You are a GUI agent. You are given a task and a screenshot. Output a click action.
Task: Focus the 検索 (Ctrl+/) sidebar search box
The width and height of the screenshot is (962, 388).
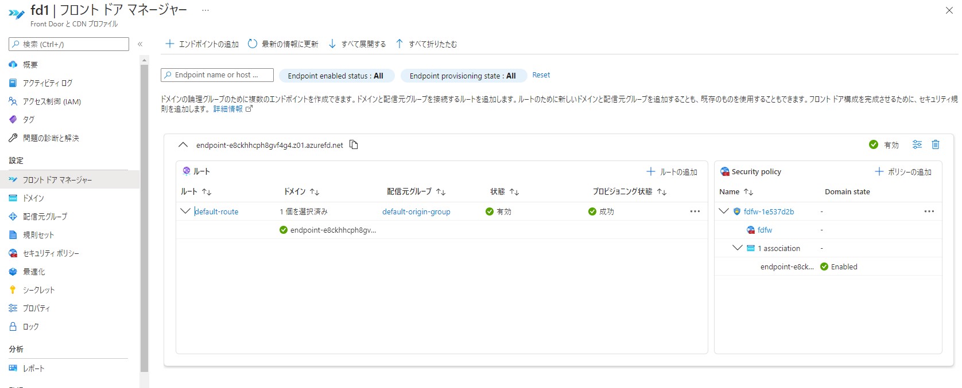(69, 44)
